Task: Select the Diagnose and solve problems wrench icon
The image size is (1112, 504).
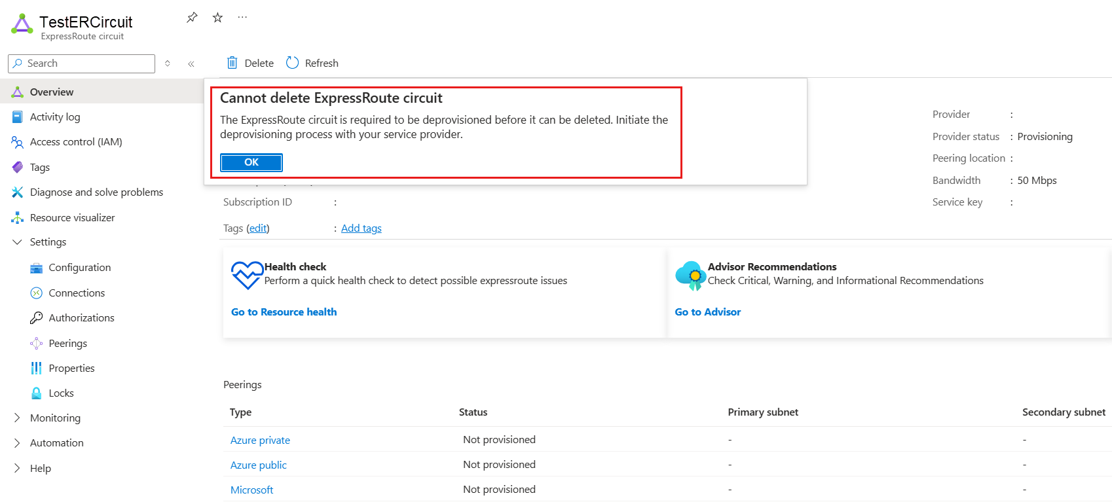Action: click(x=17, y=192)
